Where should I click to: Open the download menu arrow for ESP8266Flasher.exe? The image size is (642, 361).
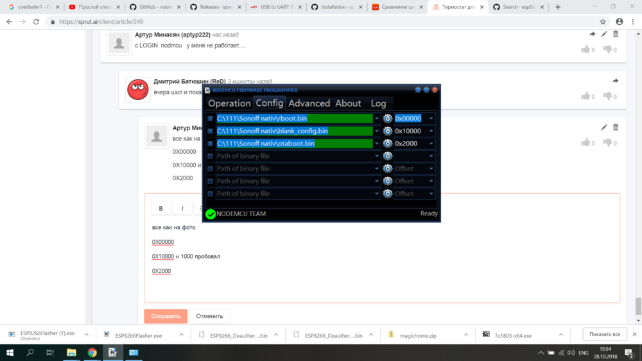tap(182, 335)
